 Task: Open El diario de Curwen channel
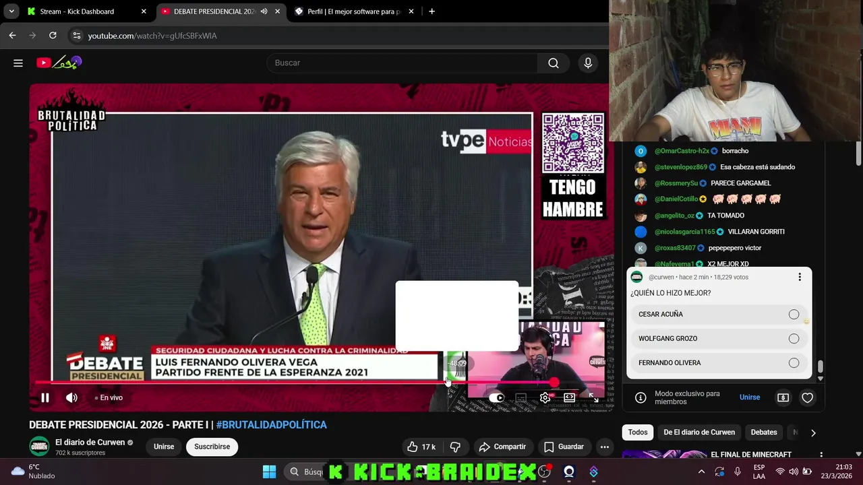(x=90, y=443)
